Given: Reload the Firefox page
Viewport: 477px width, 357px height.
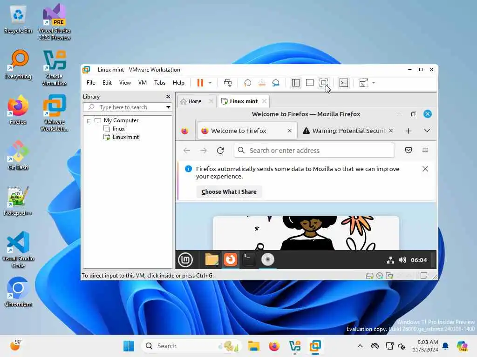Looking at the screenshot, I should point(220,151).
